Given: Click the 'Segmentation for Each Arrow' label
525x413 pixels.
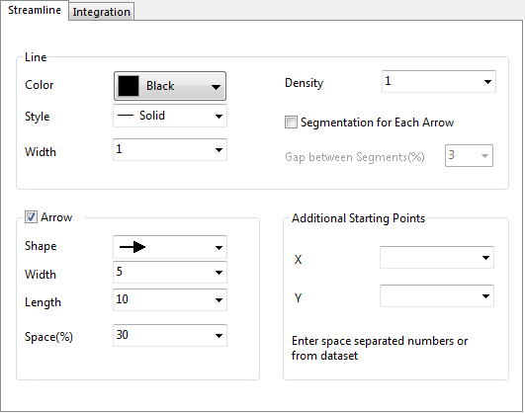Looking at the screenshot, I should 377,123.
